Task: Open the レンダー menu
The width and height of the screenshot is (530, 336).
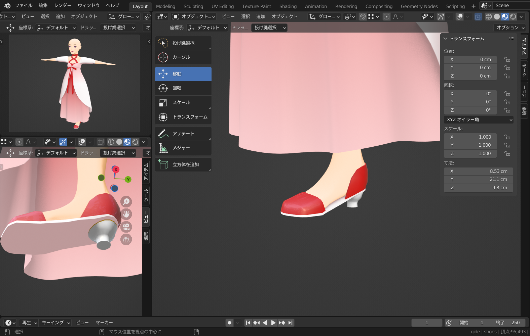Action: (x=63, y=5)
